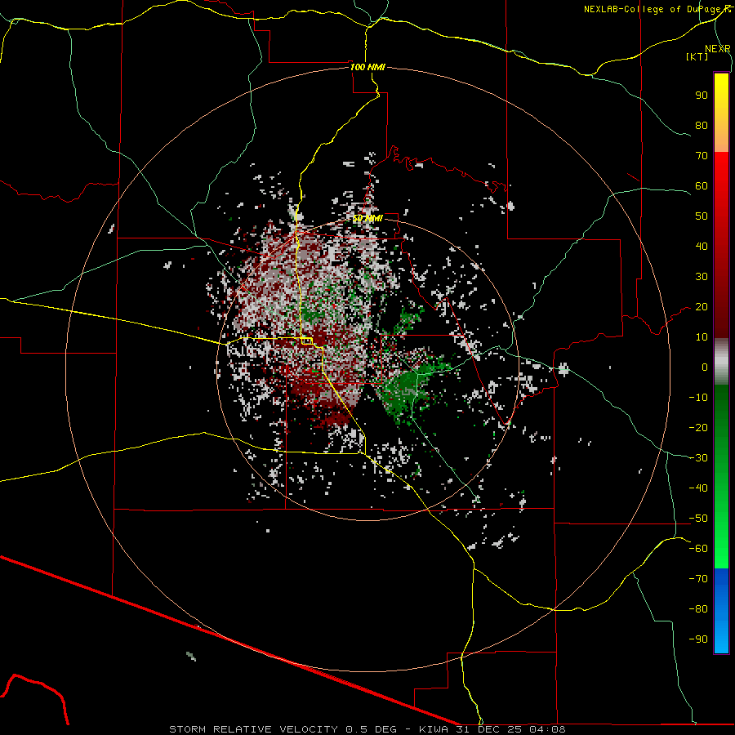Click the 50 value on velocity scale
This screenshot has height=735, width=735.
click(x=702, y=216)
